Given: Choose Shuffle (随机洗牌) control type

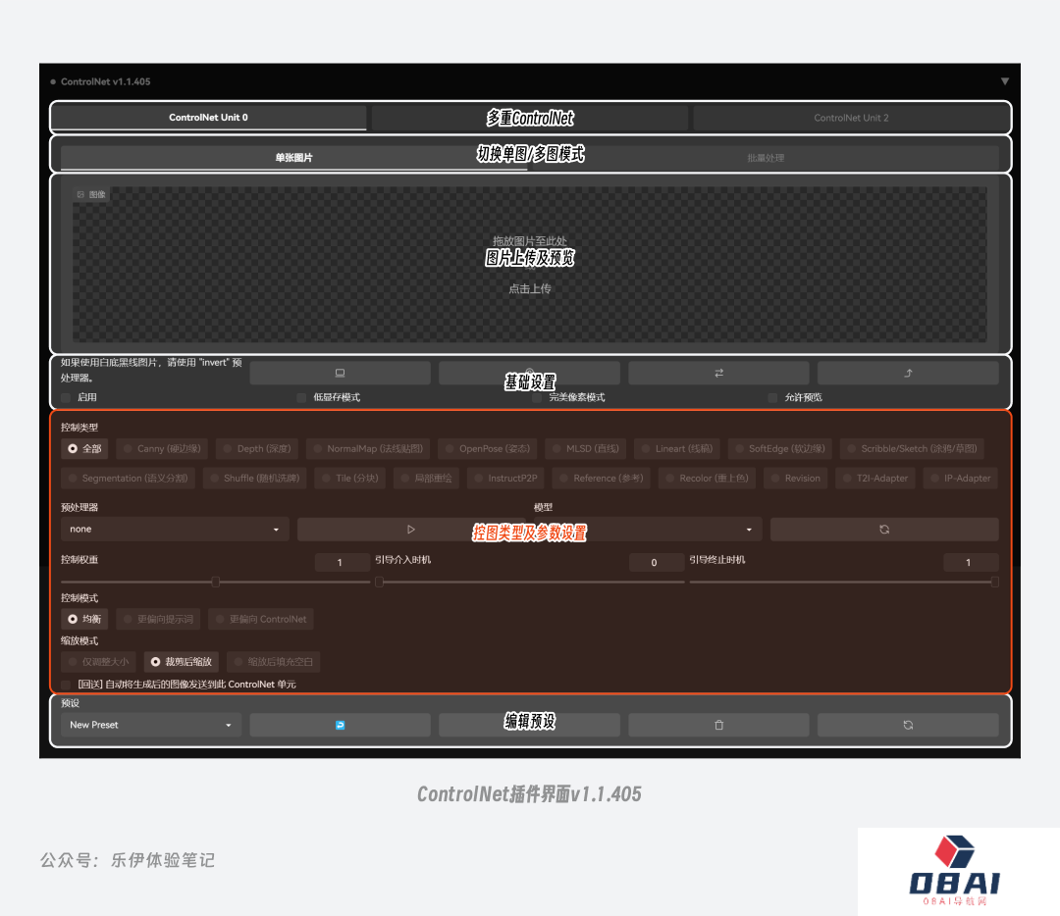Looking at the screenshot, I should (255, 479).
